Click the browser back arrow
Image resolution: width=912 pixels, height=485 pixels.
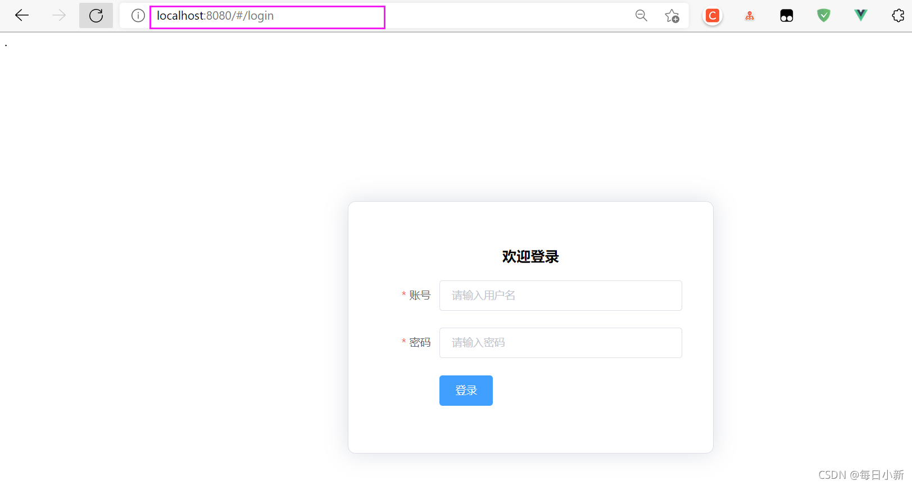(x=22, y=16)
